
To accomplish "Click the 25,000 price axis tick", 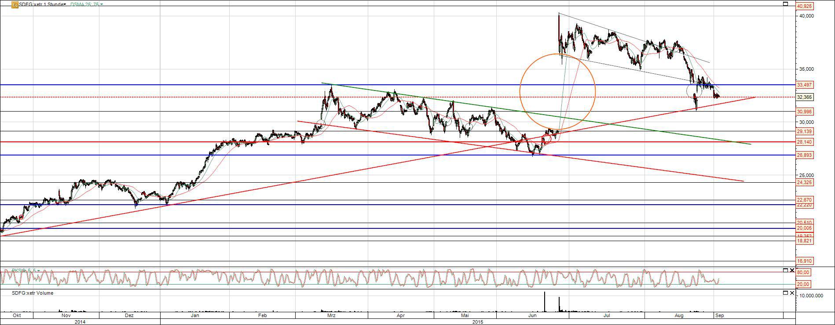I will pyautogui.click(x=807, y=175).
